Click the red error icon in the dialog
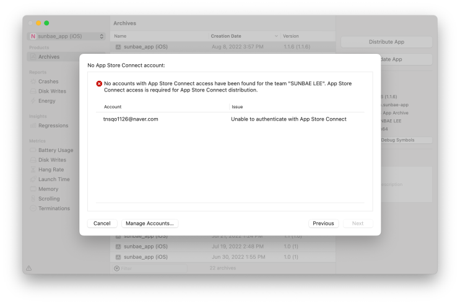The image size is (460, 304). tap(99, 84)
